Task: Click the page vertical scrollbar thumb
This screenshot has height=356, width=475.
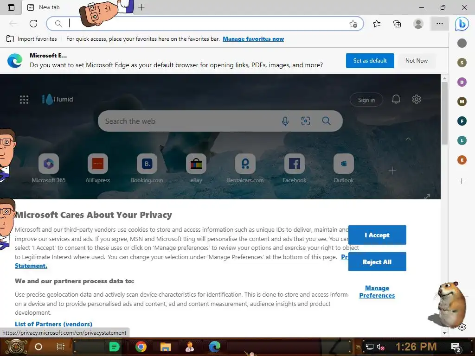Action: pyautogui.click(x=444, y=114)
